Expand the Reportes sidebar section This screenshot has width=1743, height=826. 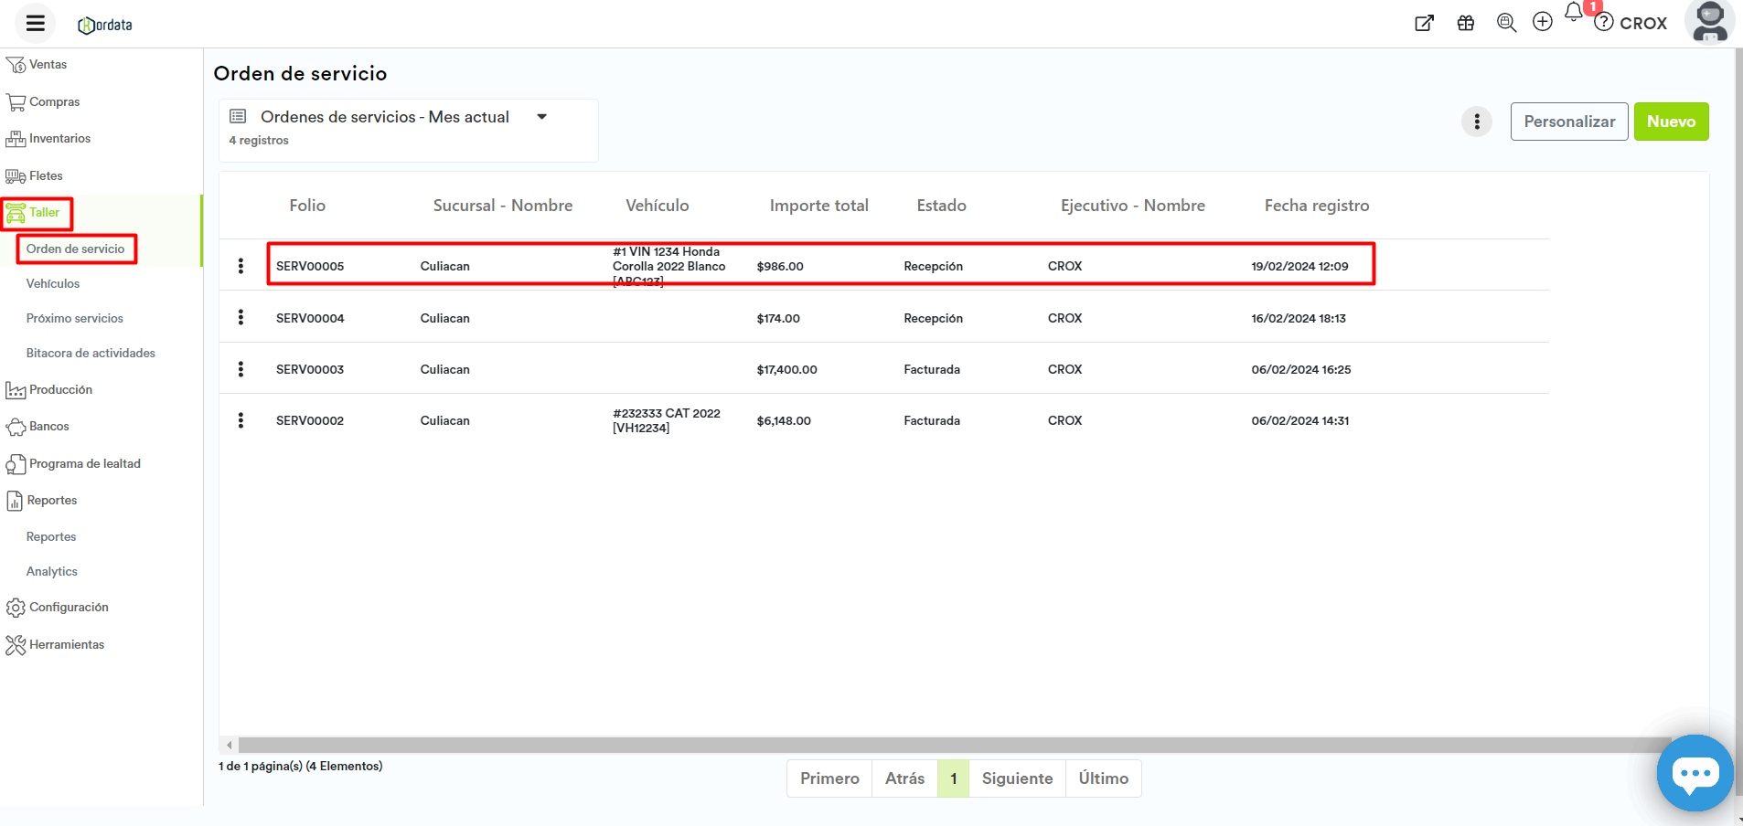click(52, 501)
